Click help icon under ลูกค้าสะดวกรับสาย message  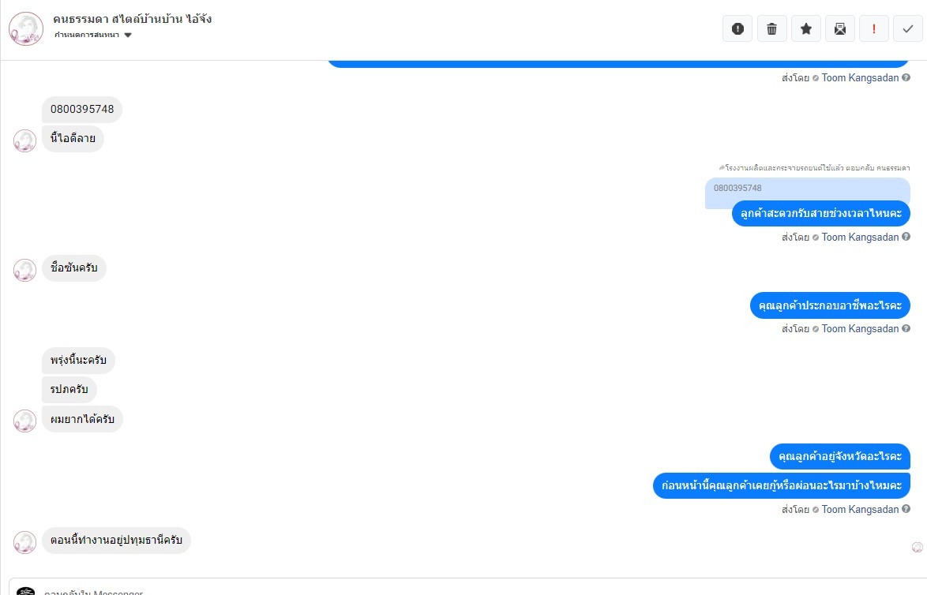pos(906,237)
